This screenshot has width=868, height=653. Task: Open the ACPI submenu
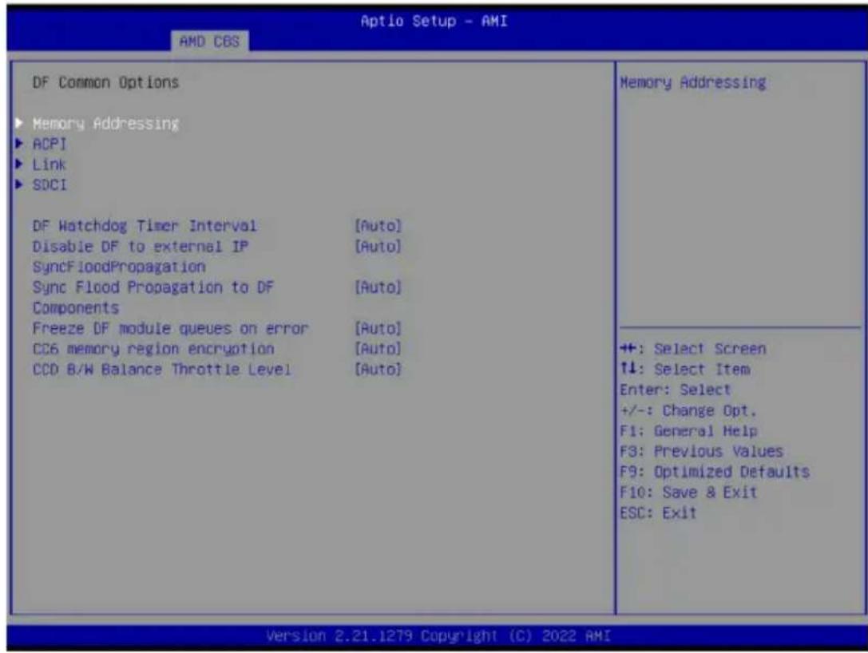tap(50, 144)
